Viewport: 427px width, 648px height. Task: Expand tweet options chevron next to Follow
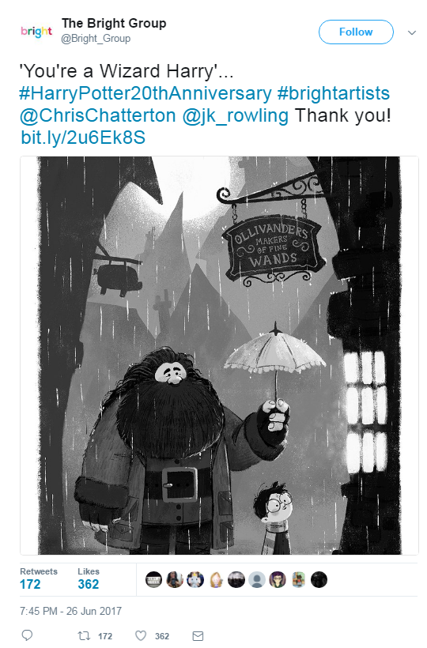click(x=412, y=32)
